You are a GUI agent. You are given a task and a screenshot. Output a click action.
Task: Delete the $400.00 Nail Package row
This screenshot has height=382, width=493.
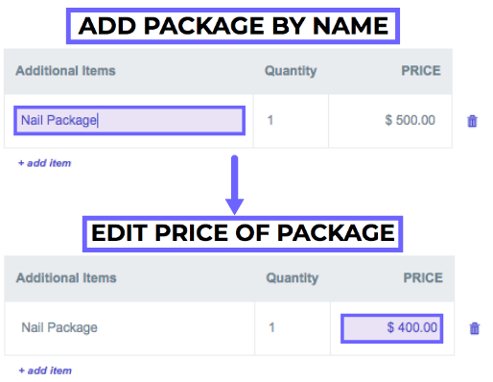tap(475, 328)
